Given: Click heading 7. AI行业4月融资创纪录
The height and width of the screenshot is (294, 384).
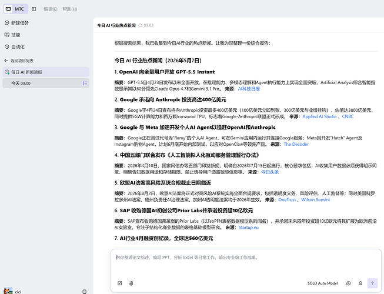Looking at the screenshot, I should click(163, 238).
